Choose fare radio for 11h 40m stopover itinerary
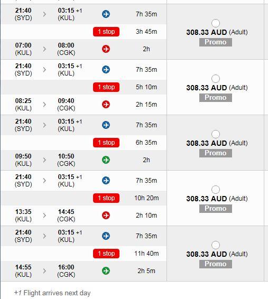 click(216, 245)
